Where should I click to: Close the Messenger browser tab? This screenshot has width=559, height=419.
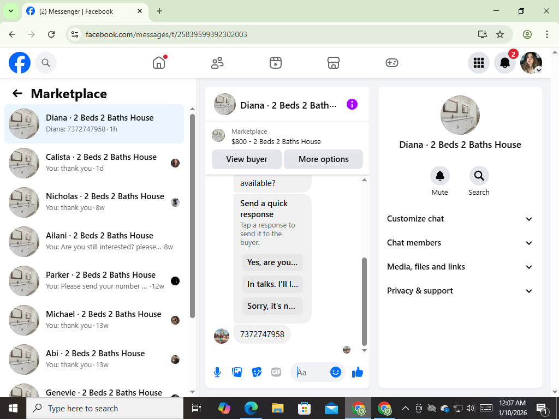coord(140,11)
